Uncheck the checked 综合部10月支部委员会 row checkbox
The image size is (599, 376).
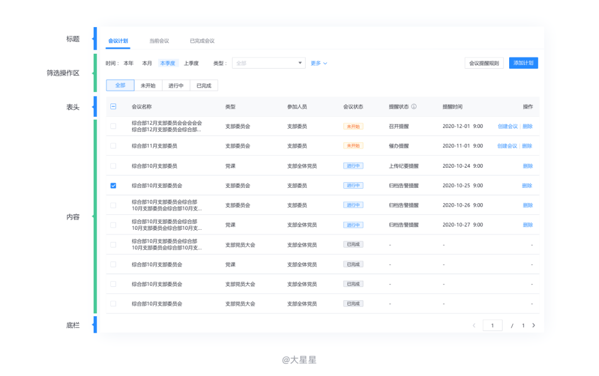click(x=114, y=186)
